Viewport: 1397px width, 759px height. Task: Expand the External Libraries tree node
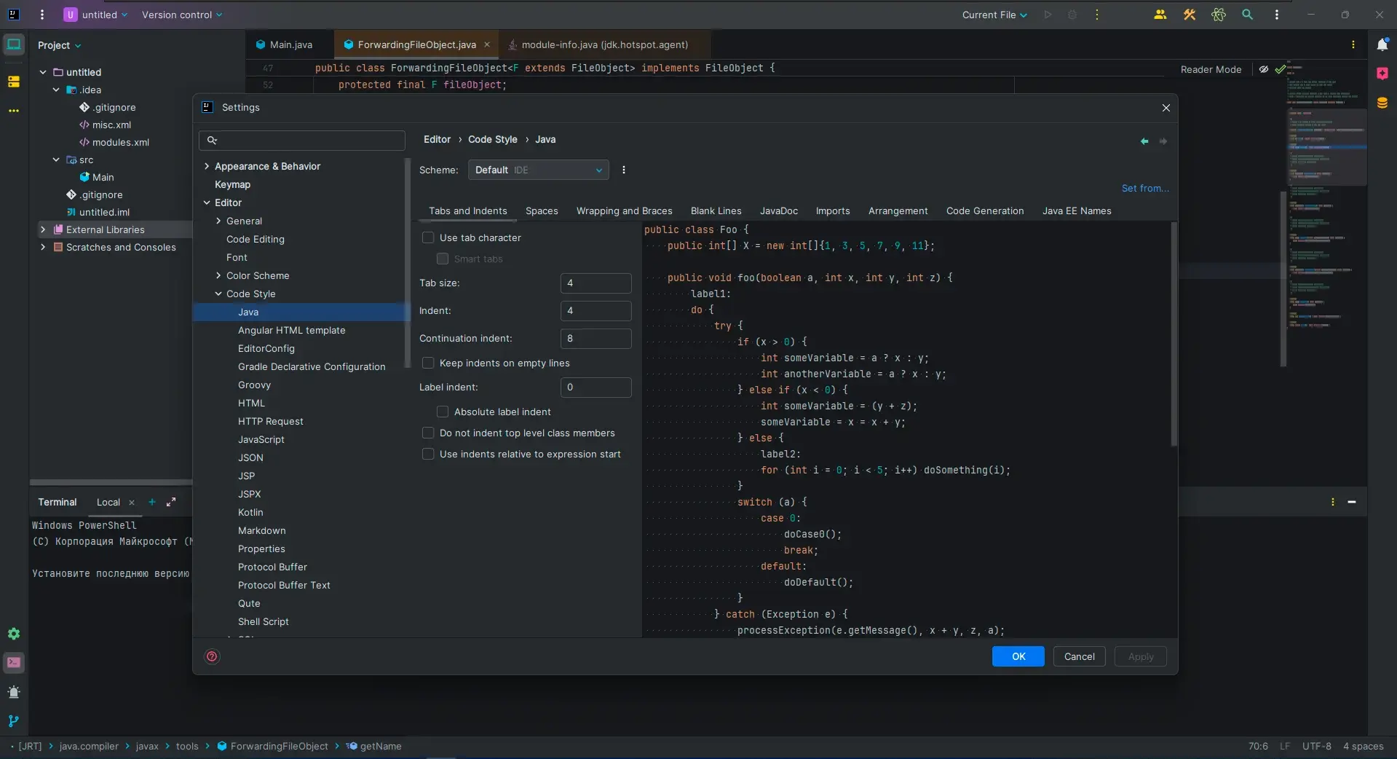(x=43, y=229)
